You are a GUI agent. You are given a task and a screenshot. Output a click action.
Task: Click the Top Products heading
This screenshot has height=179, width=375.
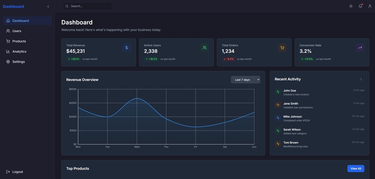coord(78,169)
